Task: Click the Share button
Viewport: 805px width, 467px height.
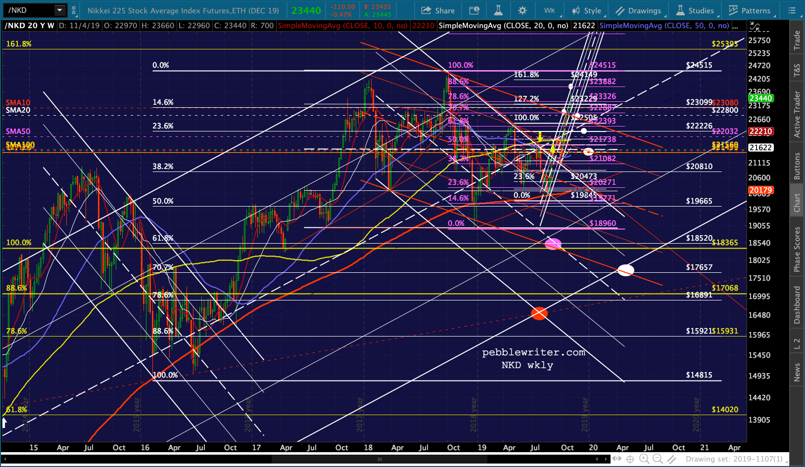Action: [438, 10]
